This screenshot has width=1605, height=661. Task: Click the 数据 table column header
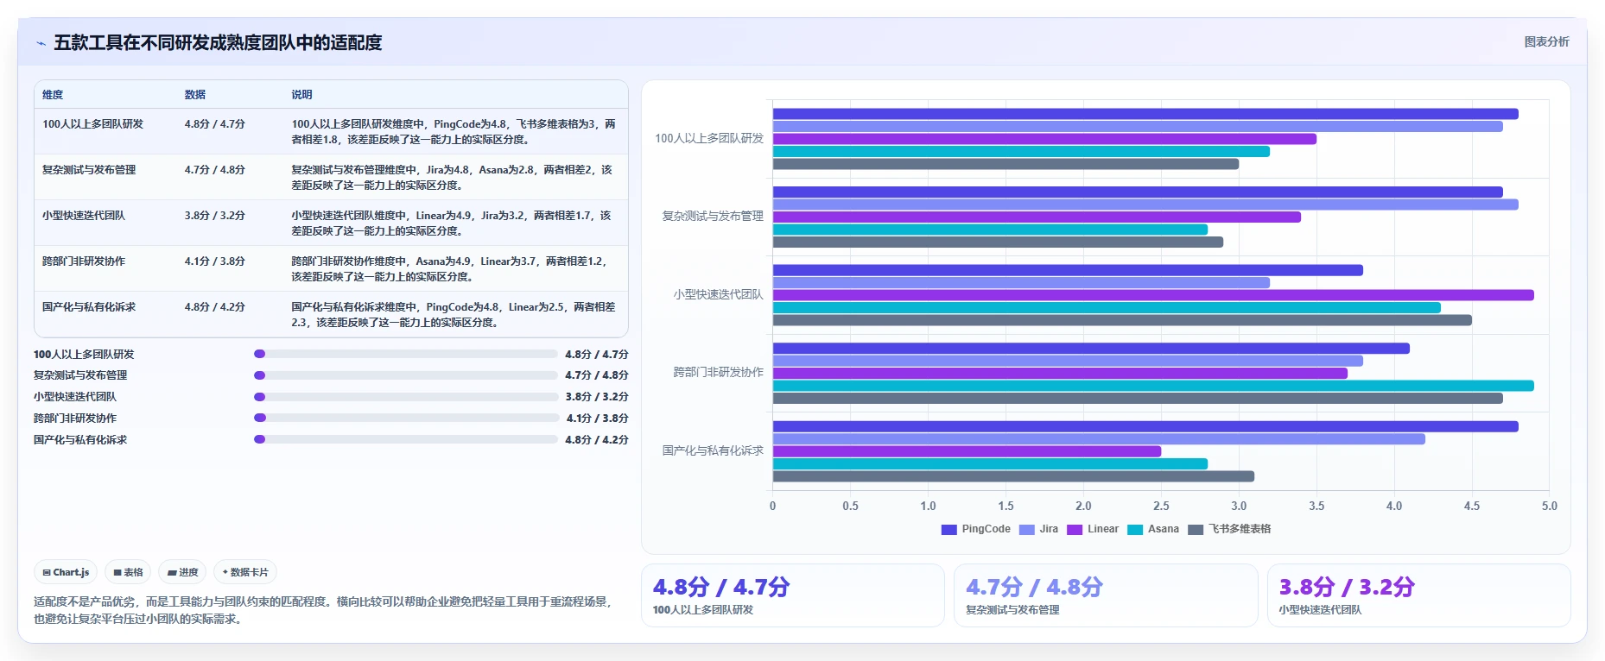[x=195, y=95]
